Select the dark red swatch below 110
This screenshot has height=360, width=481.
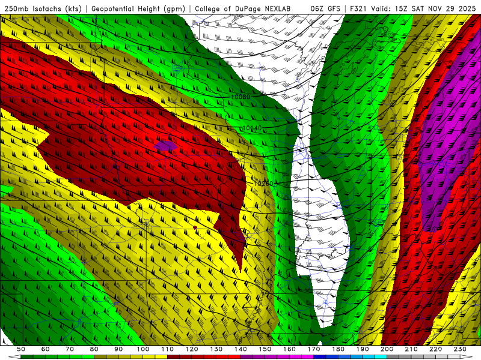click(173, 357)
